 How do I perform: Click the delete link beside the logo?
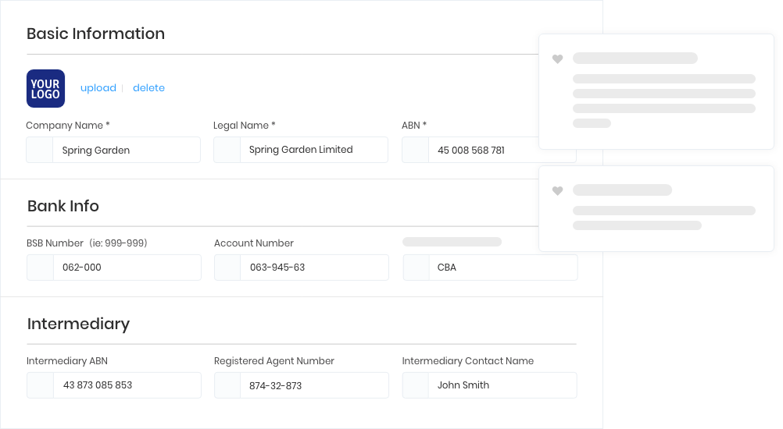[148, 87]
